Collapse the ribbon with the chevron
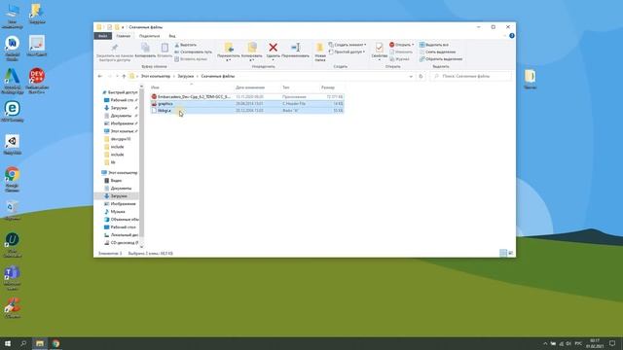 click(x=505, y=36)
